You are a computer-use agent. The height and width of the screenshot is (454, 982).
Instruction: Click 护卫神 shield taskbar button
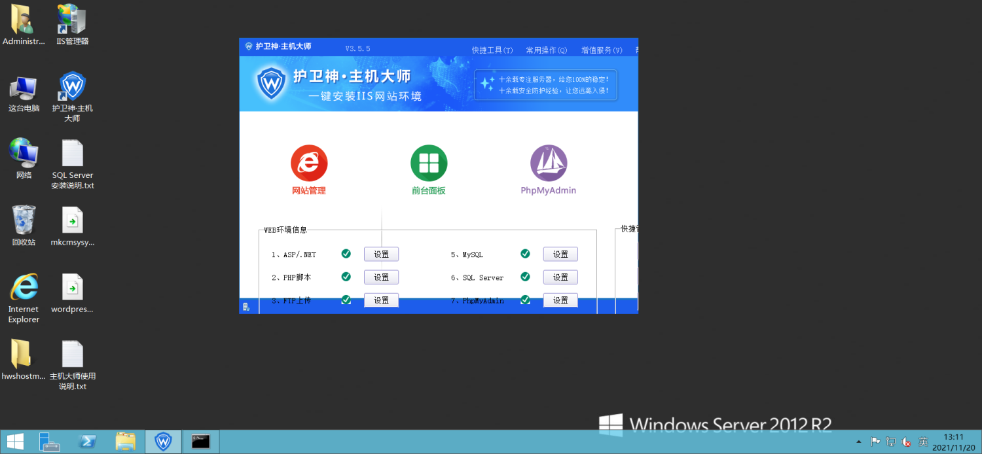coord(163,442)
